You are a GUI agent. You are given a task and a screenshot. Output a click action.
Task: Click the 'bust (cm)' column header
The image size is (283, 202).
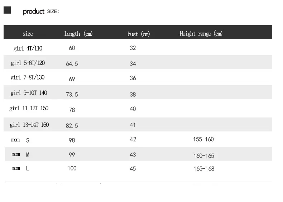pos(139,34)
